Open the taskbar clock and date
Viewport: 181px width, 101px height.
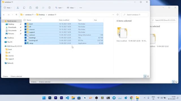click(172, 98)
